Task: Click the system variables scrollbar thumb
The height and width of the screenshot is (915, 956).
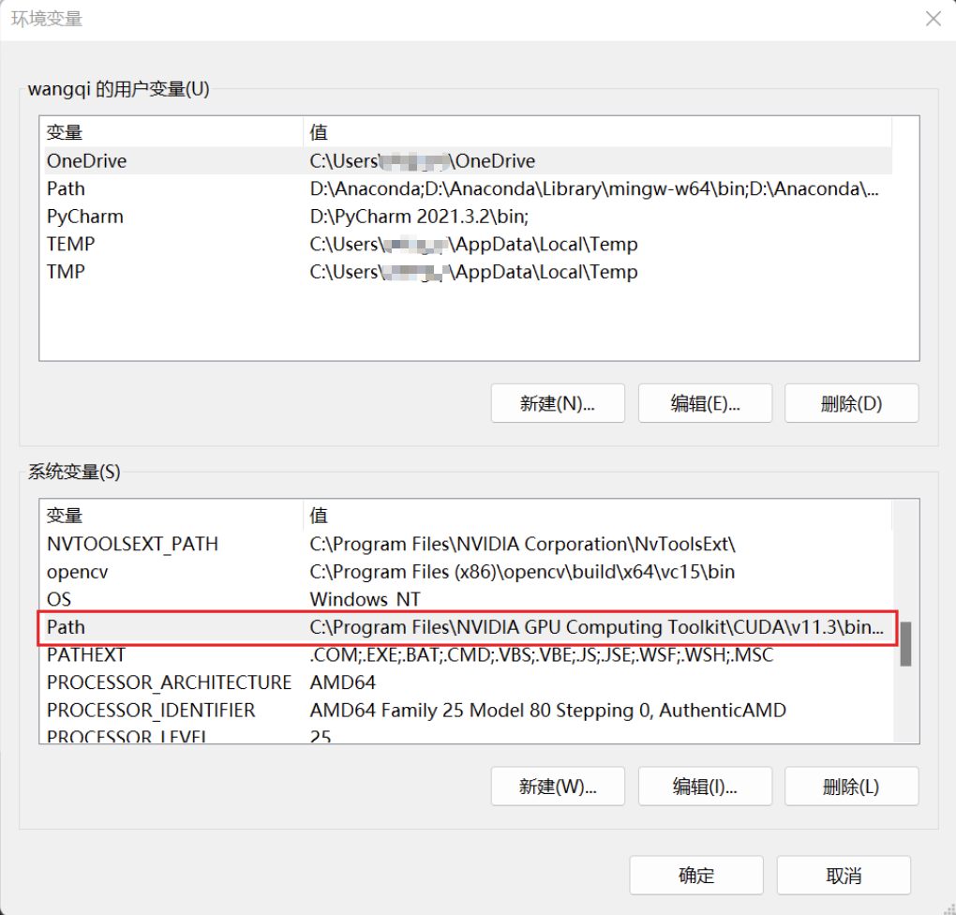Action: [906, 644]
